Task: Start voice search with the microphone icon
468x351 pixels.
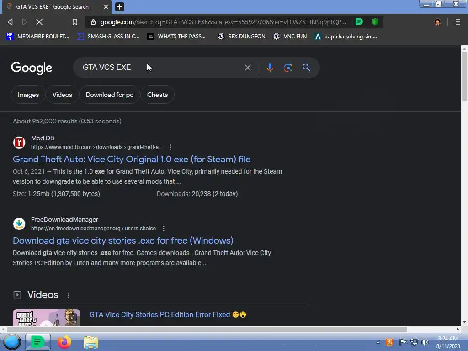Action: pos(270,68)
